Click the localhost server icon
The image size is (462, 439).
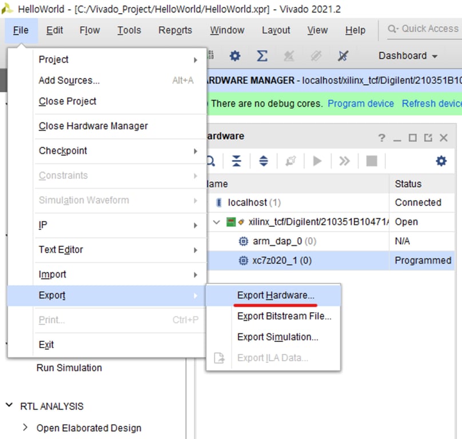click(x=218, y=203)
